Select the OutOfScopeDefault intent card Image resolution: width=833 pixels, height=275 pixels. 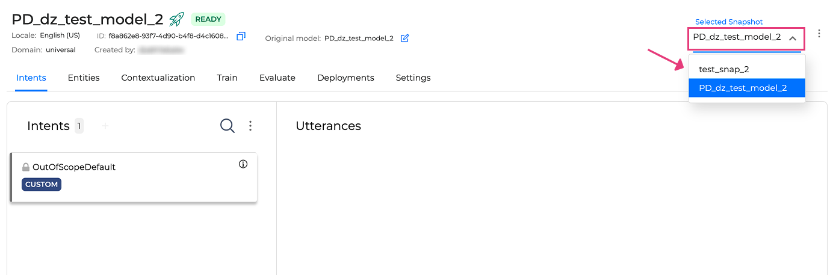pos(134,178)
